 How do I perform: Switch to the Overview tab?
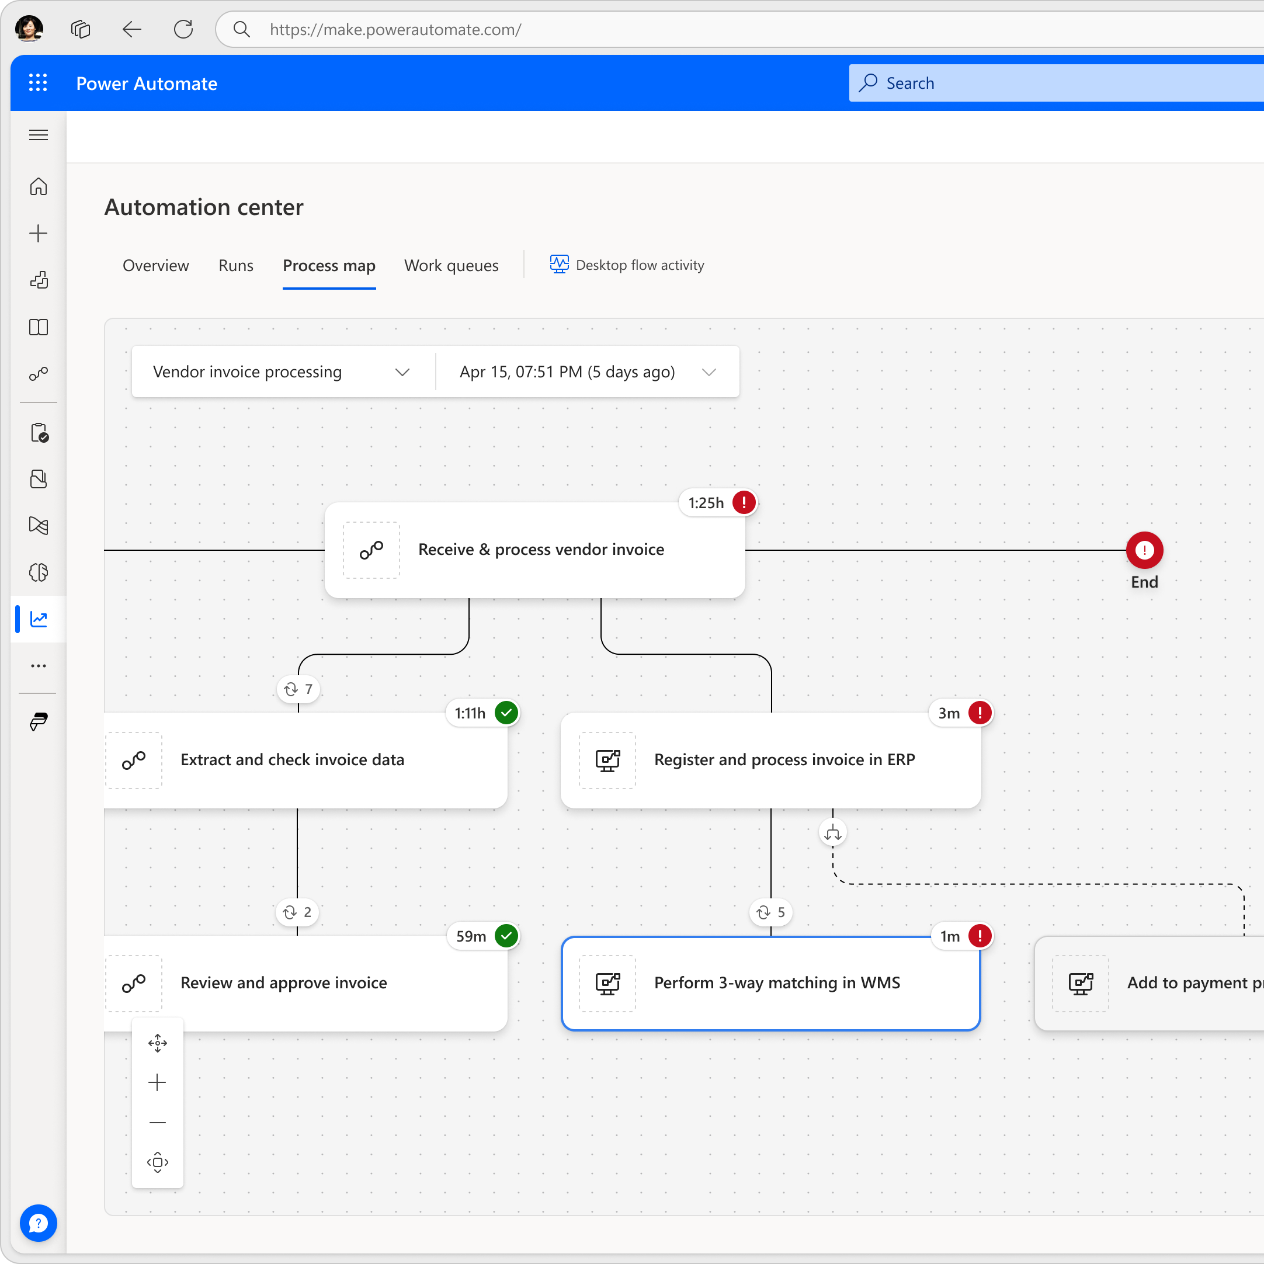pyautogui.click(x=156, y=266)
